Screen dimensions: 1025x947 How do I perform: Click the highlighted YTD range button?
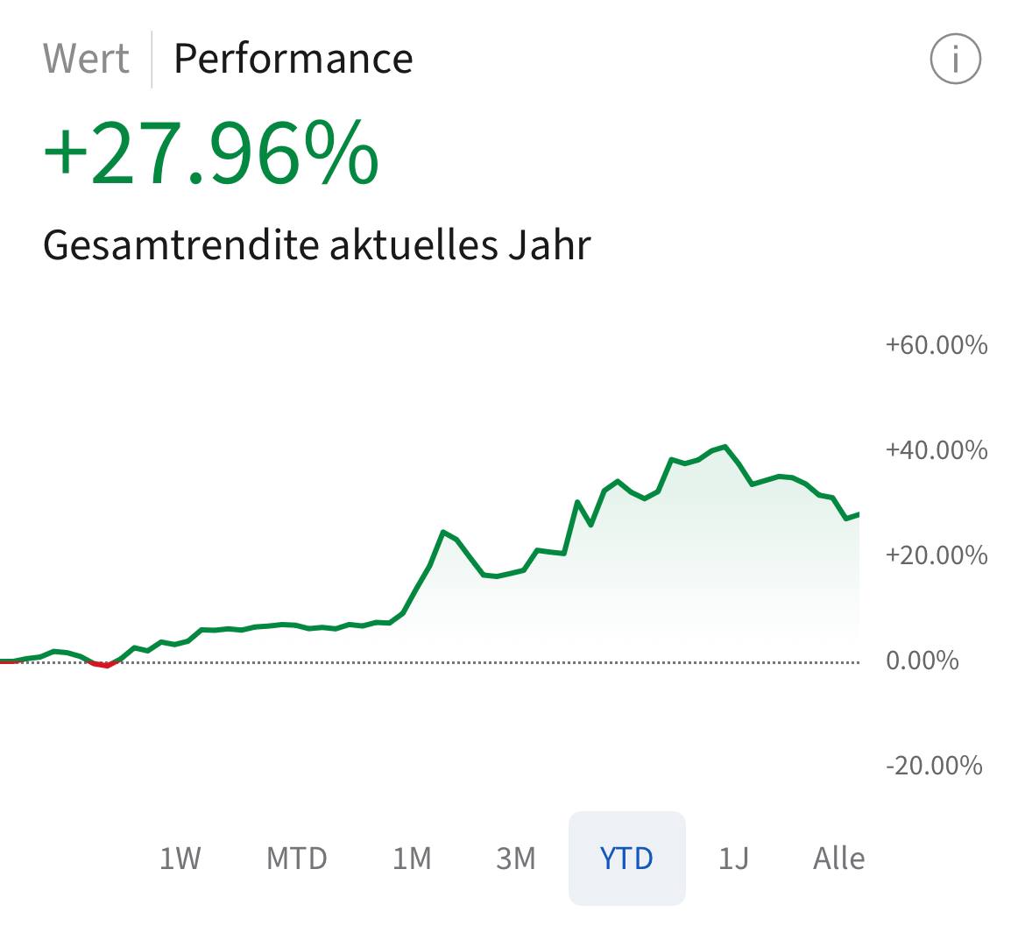tap(626, 858)
